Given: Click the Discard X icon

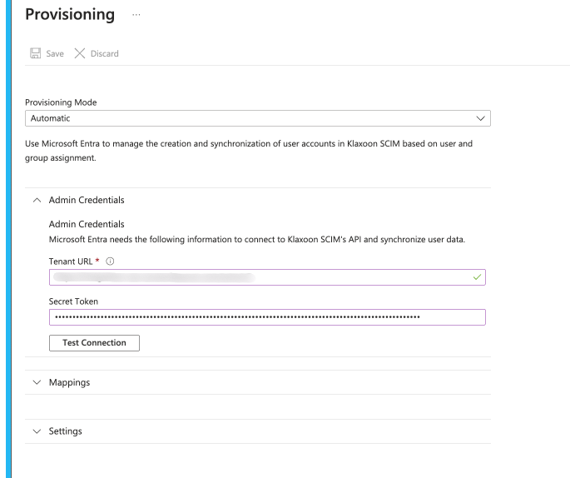Looking at the screenshot, I should click(80, 53).
